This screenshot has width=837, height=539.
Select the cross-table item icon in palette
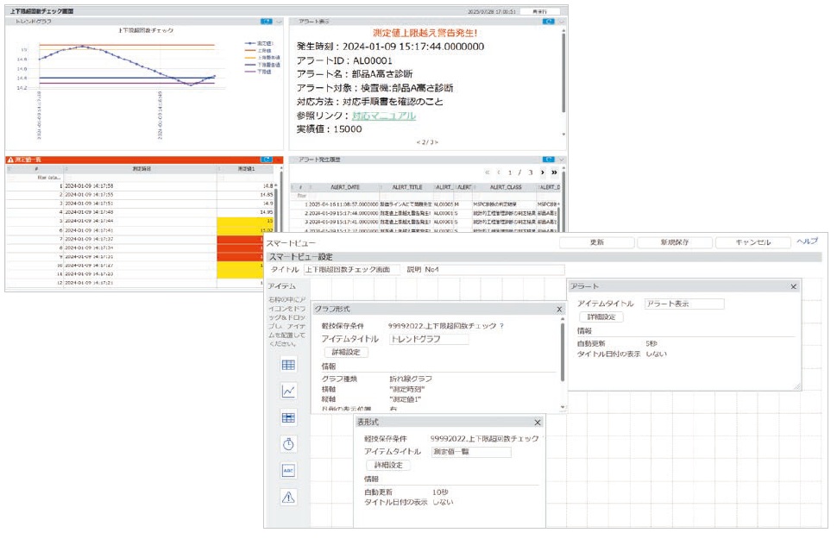tap(288, 417)
